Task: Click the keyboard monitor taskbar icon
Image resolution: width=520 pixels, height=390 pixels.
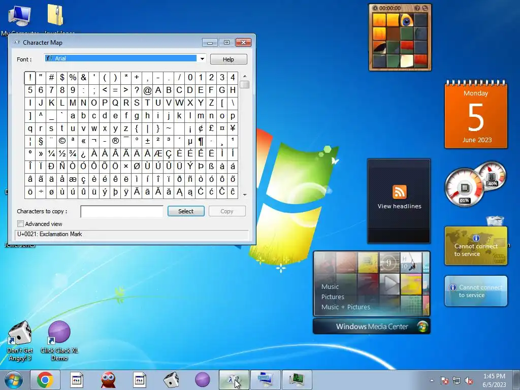Action: click(x=265, y=380)
